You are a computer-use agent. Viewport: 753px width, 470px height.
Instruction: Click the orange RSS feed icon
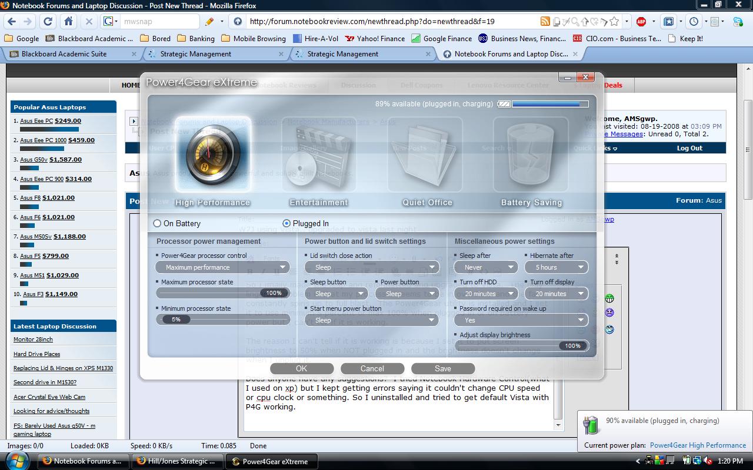click(545, 21)
